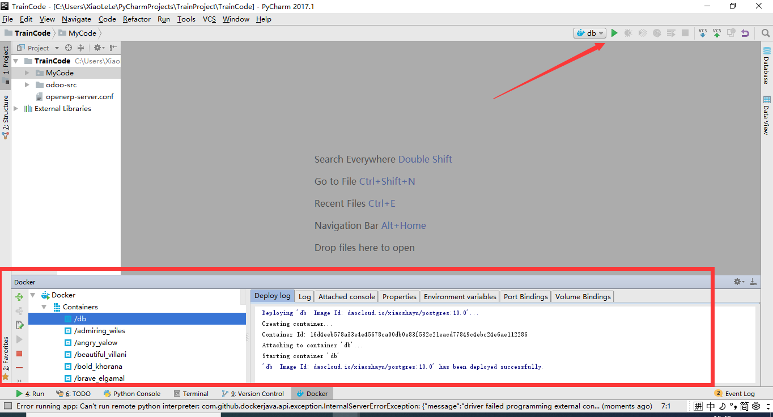
Task: Open the Data View side tool window
Action: (x=766, y=115)
